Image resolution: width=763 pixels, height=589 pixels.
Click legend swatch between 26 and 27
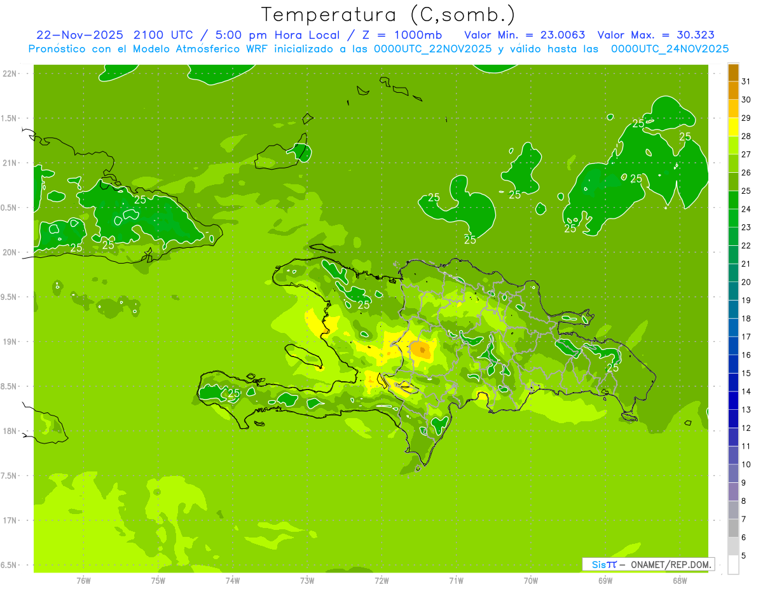click(x=733, y=163)
